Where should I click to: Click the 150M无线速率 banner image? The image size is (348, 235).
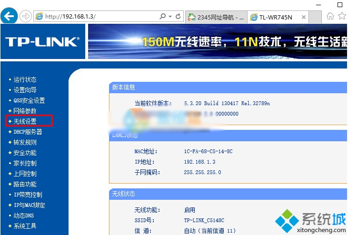218,41
